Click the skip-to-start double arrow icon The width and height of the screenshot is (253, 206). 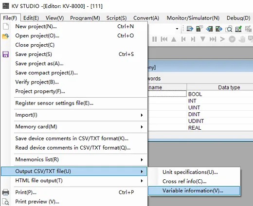(164, 39)
